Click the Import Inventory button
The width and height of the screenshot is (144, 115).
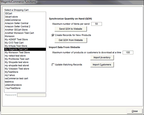coord(102,58)
